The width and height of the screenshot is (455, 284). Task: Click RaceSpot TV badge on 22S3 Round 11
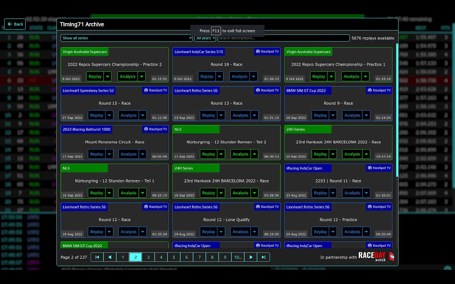[379, 168]
